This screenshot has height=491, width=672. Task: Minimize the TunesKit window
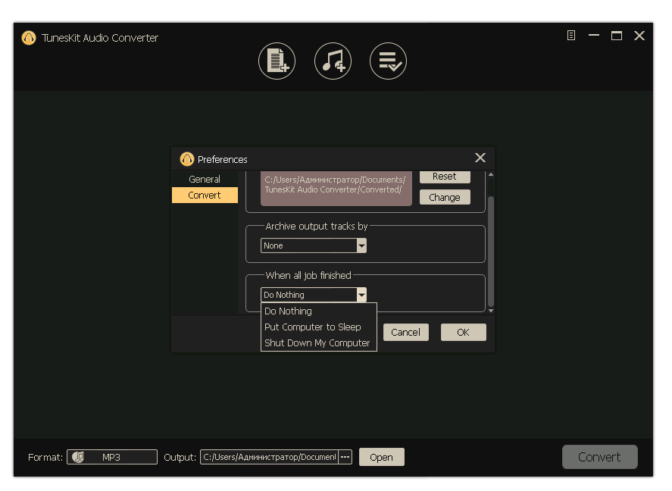point(593,36)
